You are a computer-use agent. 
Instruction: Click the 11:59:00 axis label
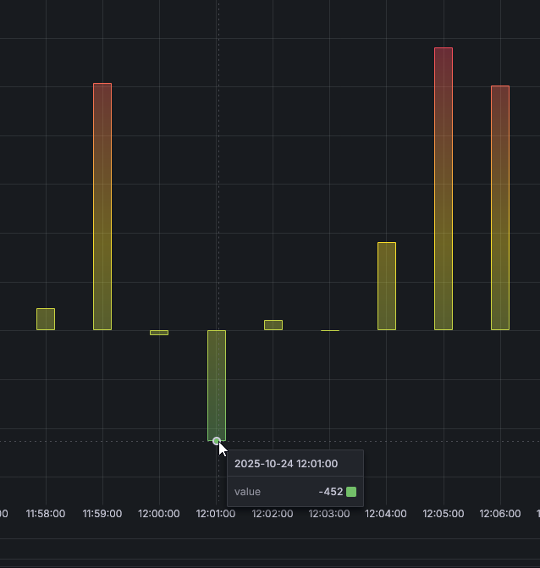(x=102, y=514)
